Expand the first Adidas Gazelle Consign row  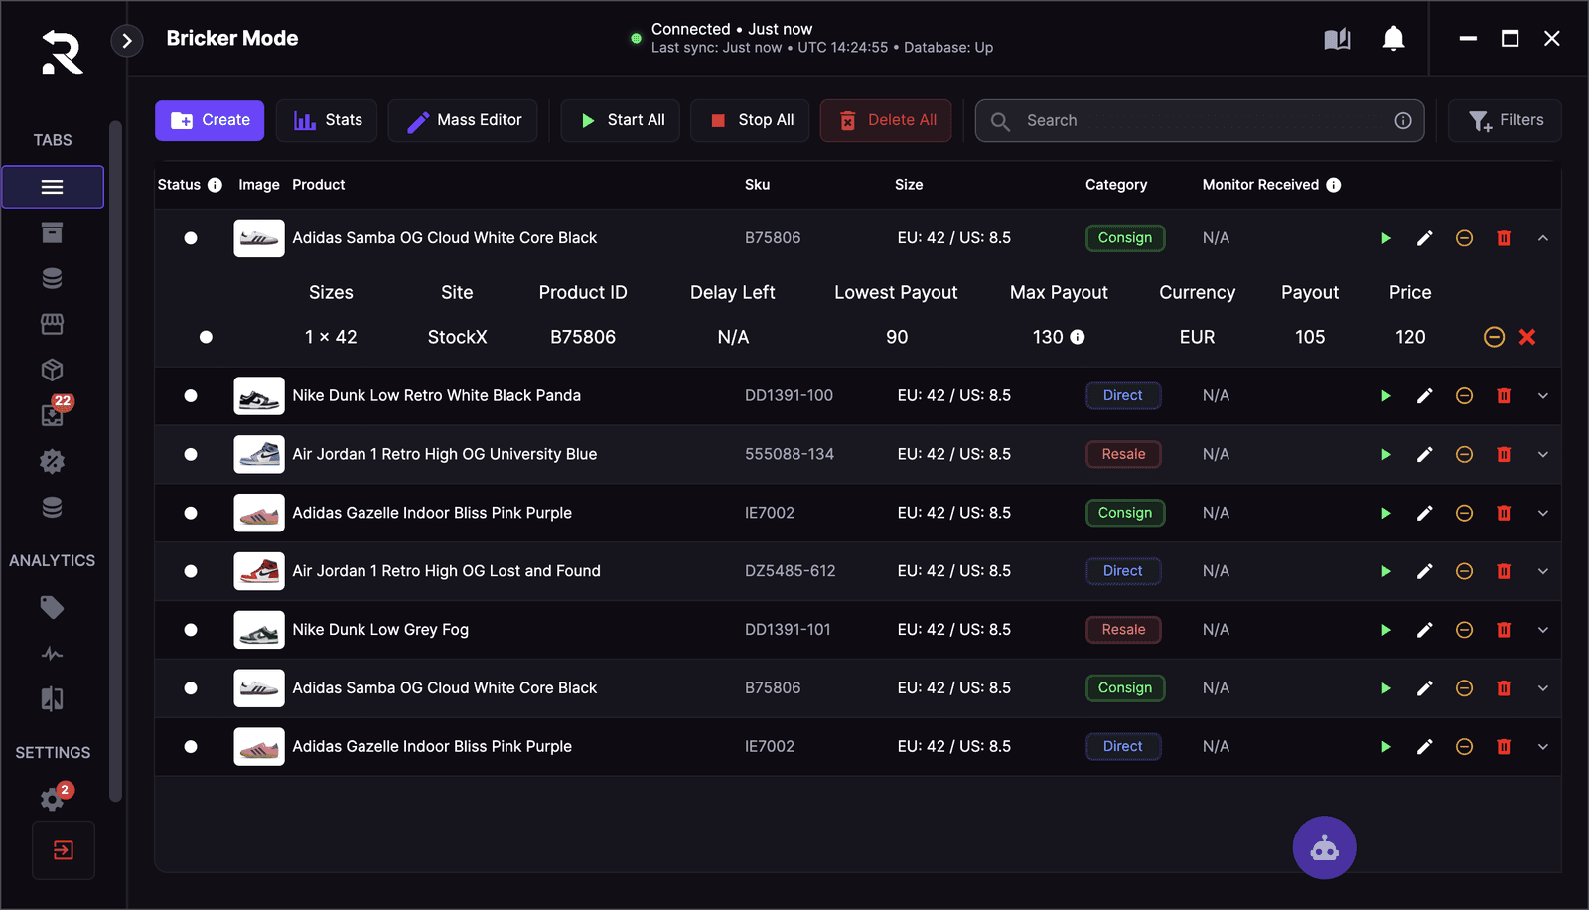tap(1543, 513)
